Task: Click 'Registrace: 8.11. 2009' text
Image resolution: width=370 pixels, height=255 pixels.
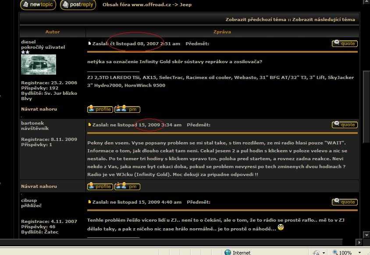Action: tap(49, 140)
